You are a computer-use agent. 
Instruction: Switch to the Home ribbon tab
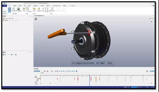(10, 6)
